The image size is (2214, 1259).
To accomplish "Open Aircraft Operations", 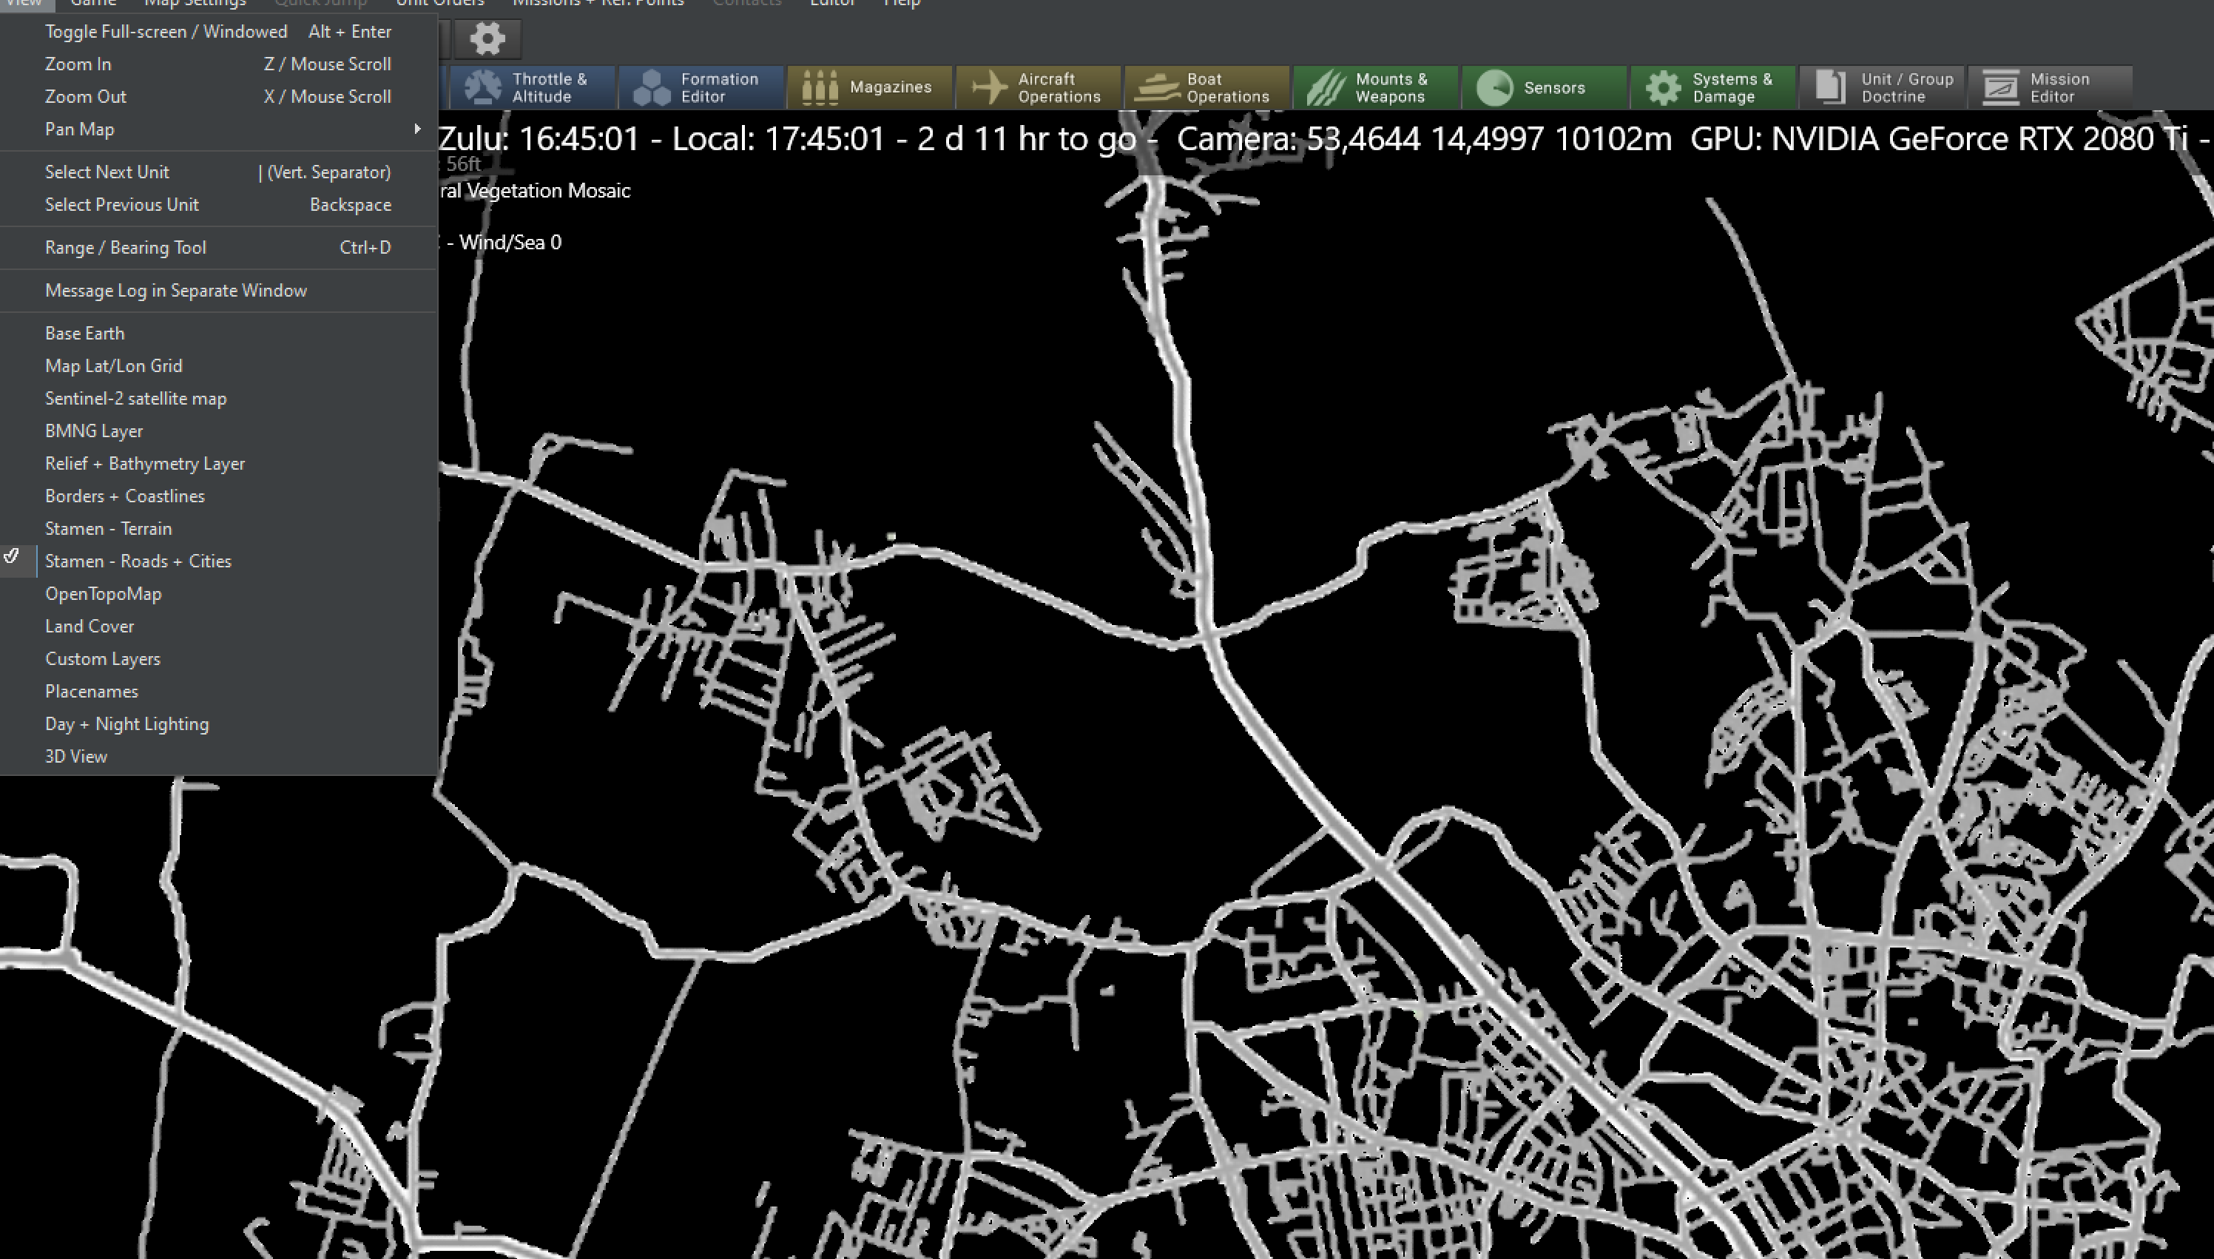I will click(x=1039, y=87).
